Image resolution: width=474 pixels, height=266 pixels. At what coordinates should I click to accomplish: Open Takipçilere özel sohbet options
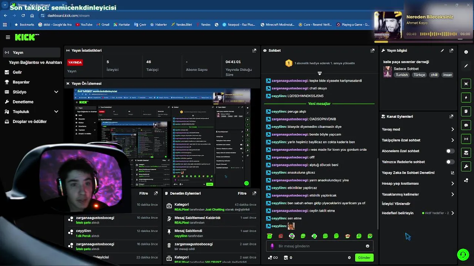tap(418, 140)
